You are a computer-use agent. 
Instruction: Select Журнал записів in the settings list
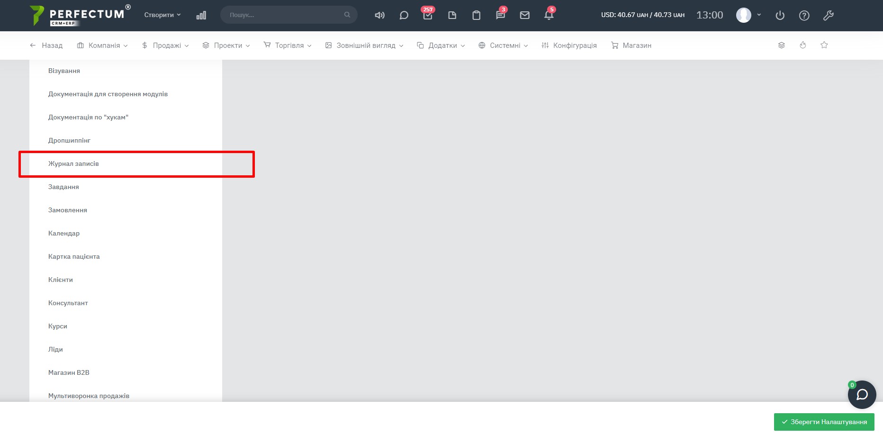[x=73, y=164]
